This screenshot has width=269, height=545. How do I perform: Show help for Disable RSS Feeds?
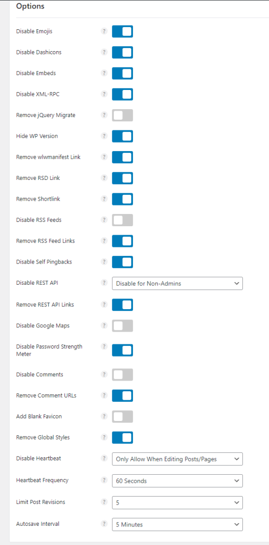[x=104, y=220]
